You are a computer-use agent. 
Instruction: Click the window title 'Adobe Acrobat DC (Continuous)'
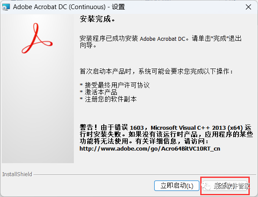[59, 7]
